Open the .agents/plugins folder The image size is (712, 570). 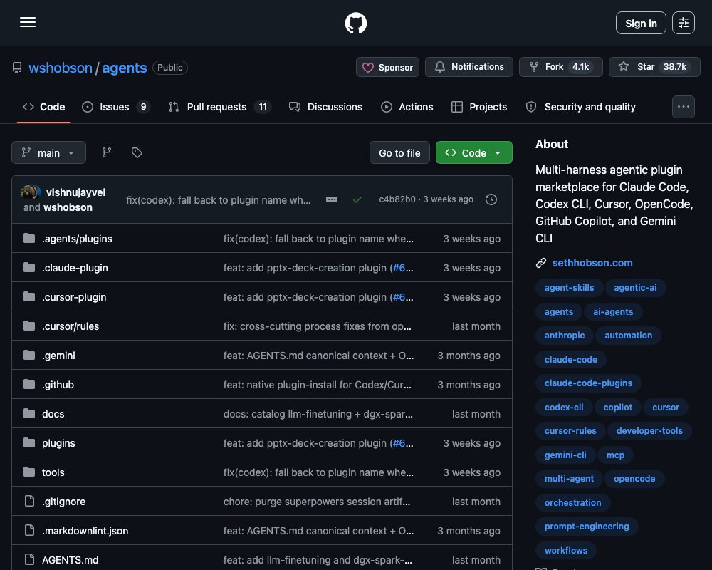77,239
